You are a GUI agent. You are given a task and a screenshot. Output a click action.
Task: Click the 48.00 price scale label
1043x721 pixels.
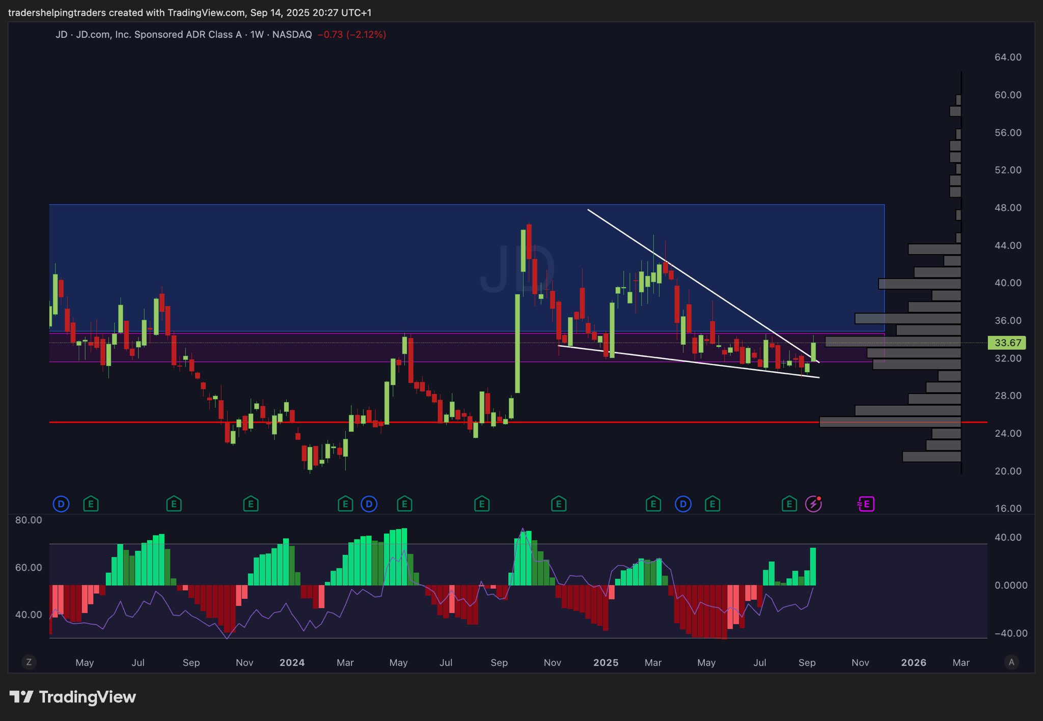pos(1007,208)
